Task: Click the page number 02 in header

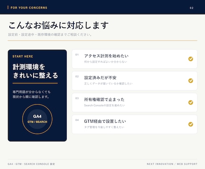Action: coord(192,8)
